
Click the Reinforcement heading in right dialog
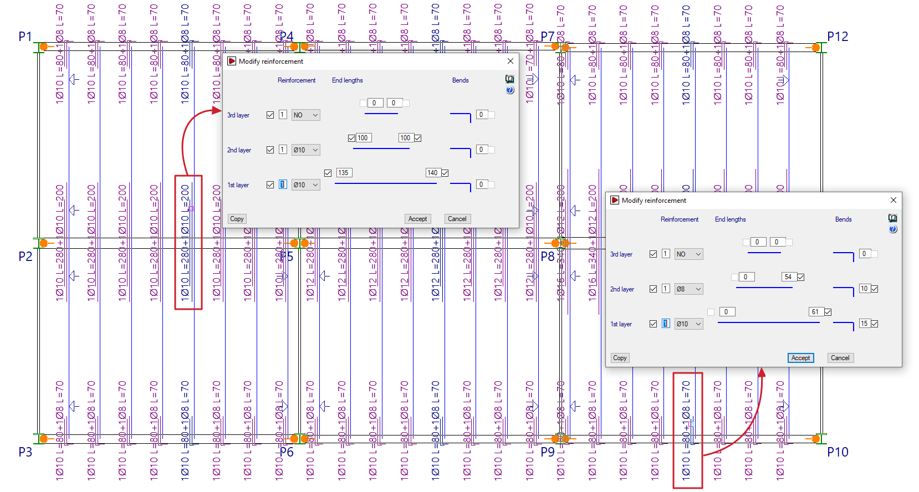pyautogui.click(x=680, y=219)
